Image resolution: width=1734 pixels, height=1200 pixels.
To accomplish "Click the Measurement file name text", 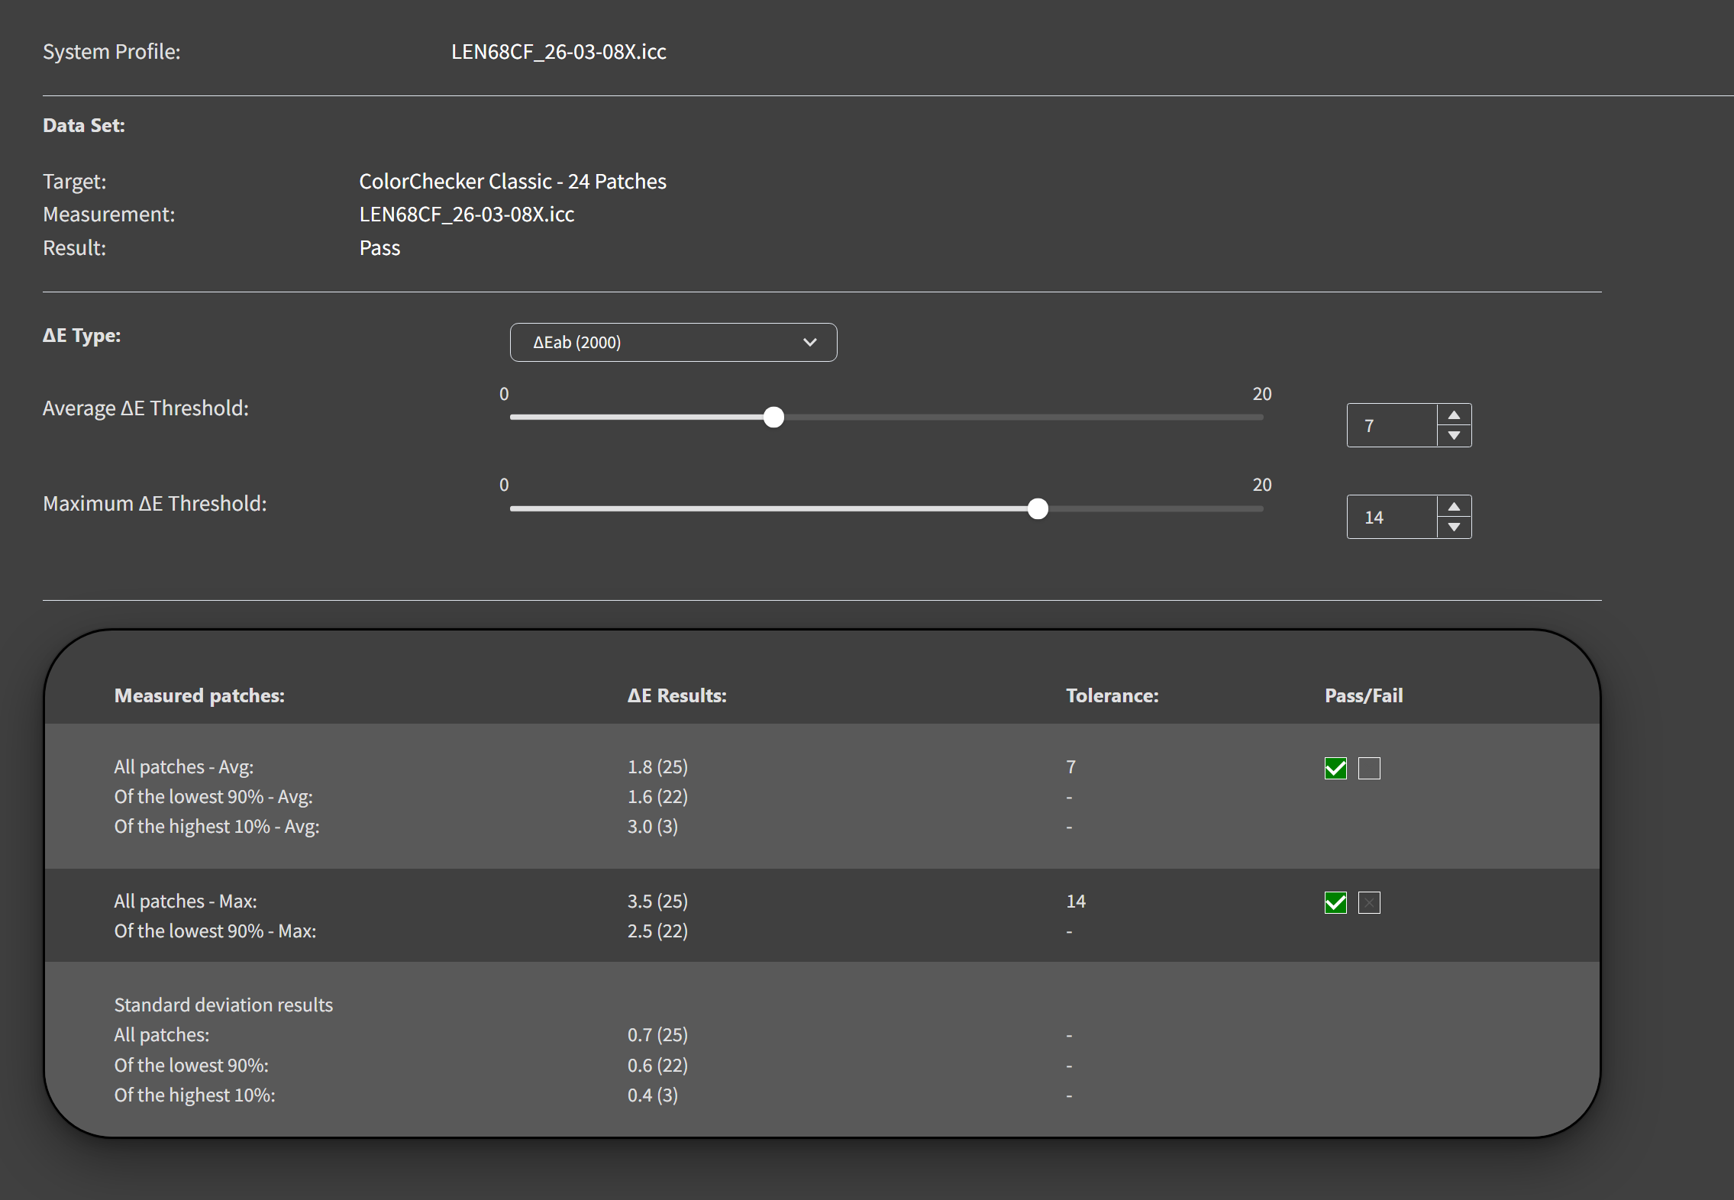I will click(467, 215).
